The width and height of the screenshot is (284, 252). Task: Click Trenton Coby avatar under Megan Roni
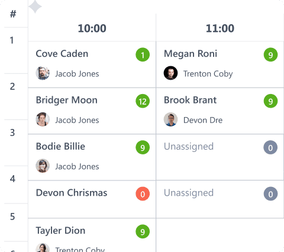170,73
